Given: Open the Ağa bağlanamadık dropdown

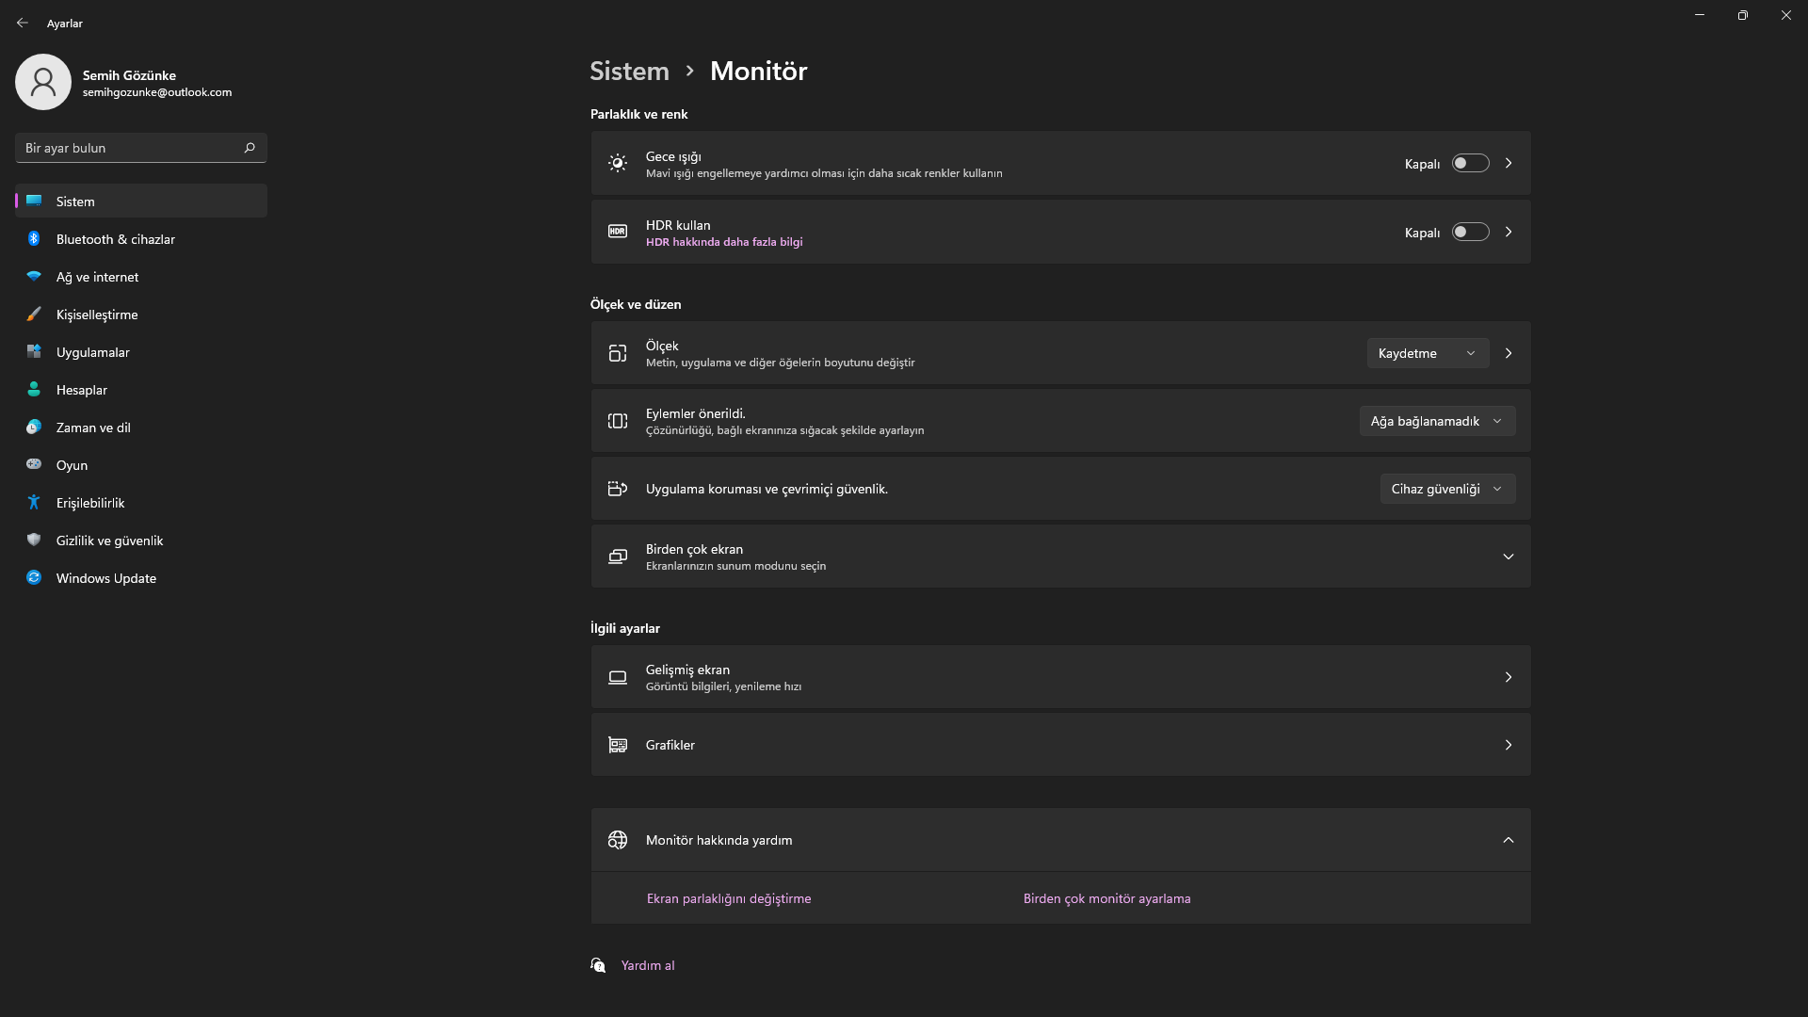Looking at the screenshot, I should pos(1436,421).
